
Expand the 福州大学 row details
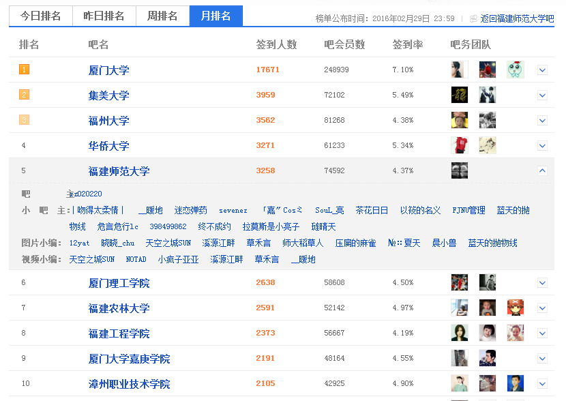pyautogui.click(x=542, y=121)
